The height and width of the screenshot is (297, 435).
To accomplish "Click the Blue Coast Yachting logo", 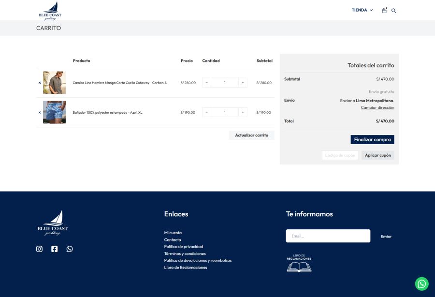I will pos(50,10).
